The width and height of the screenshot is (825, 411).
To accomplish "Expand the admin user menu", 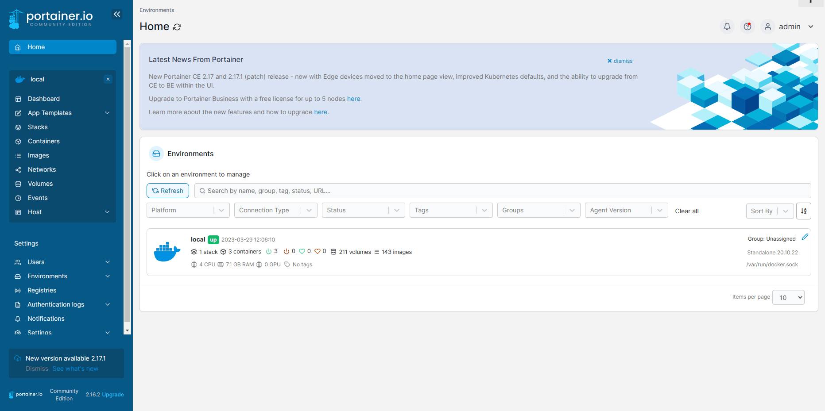I will click(812, 27).
